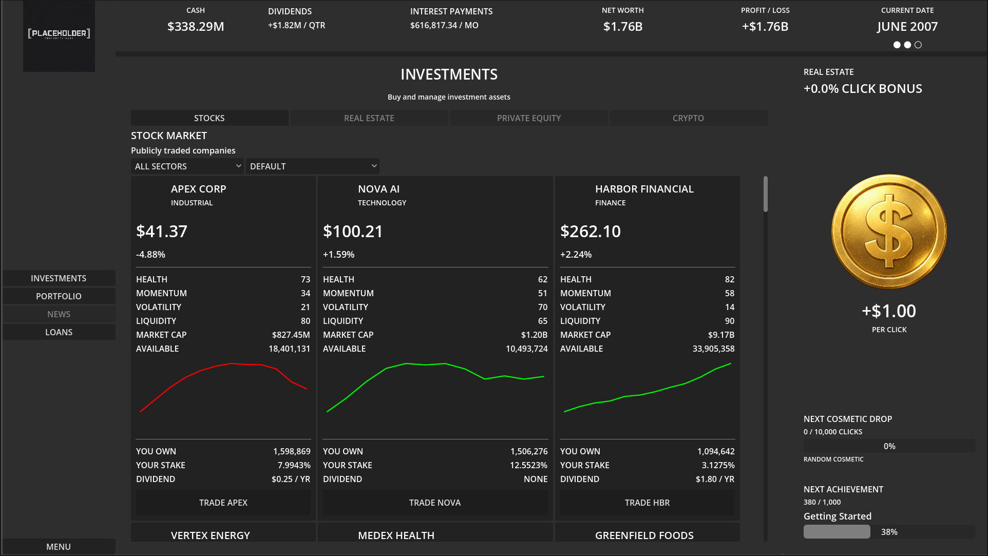Click Apex Corp market cap $827.45M
This screenshot has height=556, width=988.
[291, 335]
